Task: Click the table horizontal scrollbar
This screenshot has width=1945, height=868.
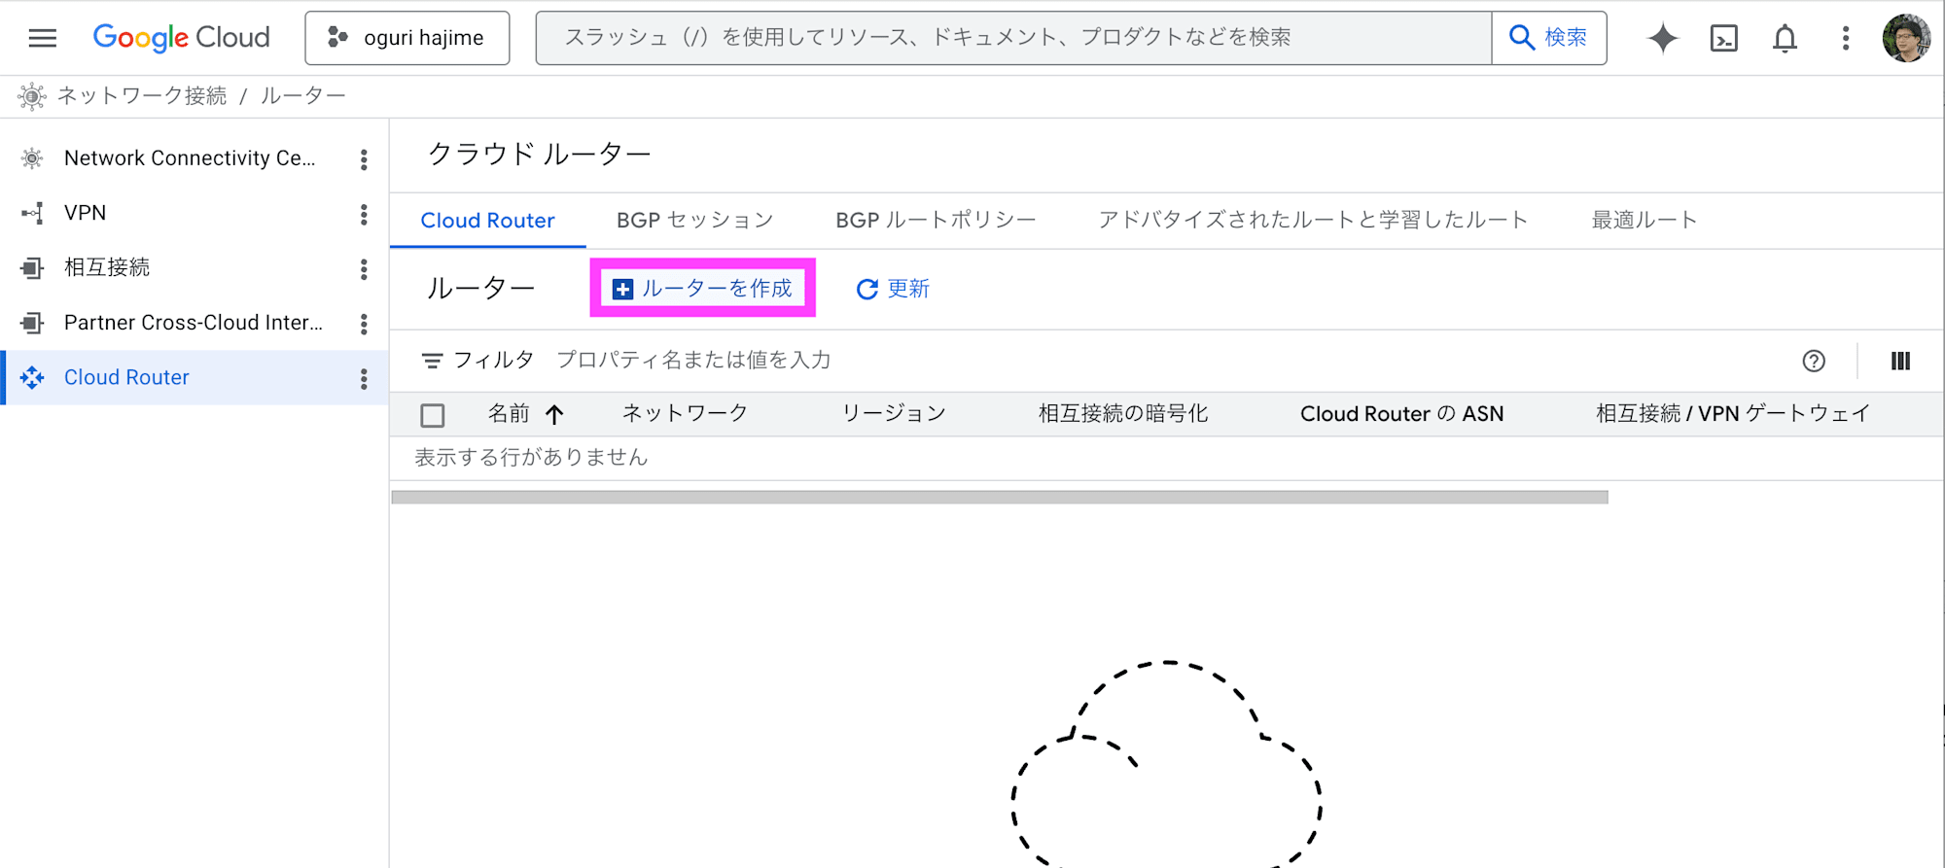Action: [x=1000, y=498]
